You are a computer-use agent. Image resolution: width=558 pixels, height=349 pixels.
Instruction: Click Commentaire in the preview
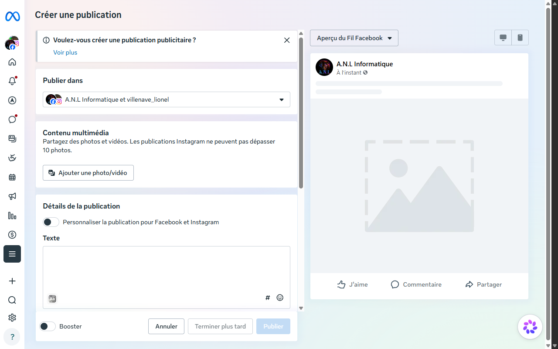(416, 284)
